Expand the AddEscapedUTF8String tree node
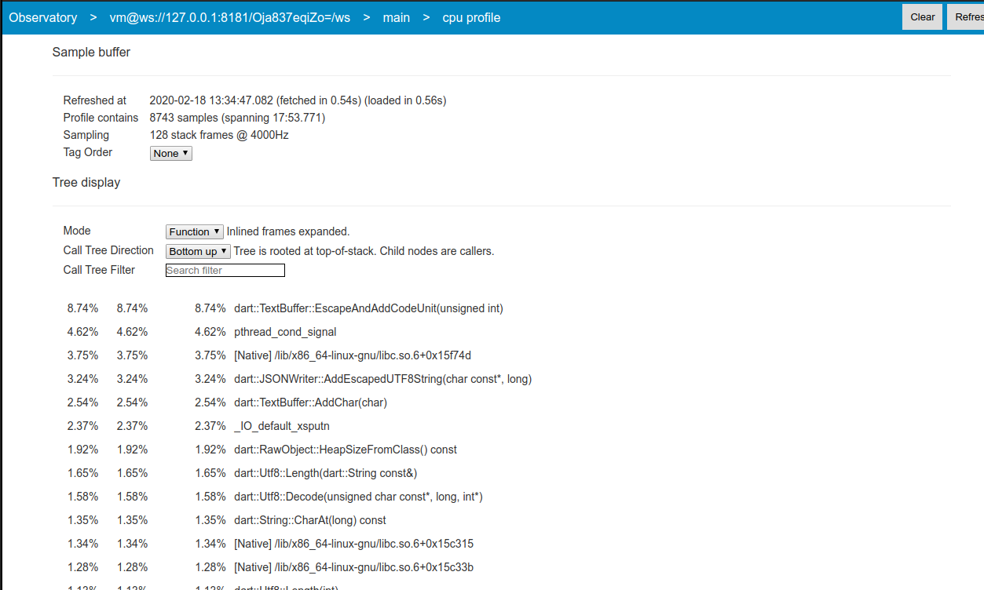Image resolution: width=984 pixels, height=590 pixels. point(383,379)
